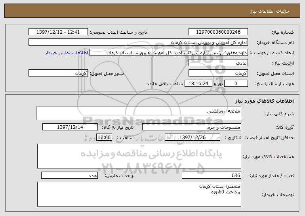Viewport: 305px width, 216px height.
Task: Click the توضیحات خریدار label
Action: coord(278,195)
